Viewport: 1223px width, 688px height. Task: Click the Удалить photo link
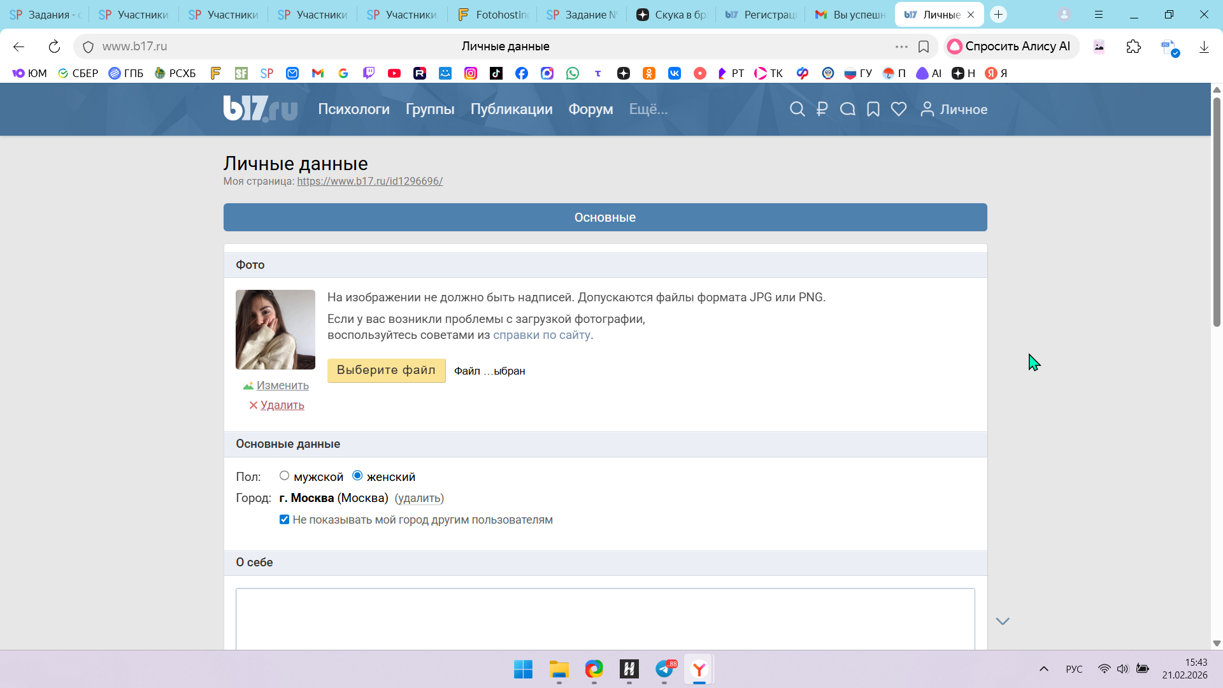coord(282,405)
